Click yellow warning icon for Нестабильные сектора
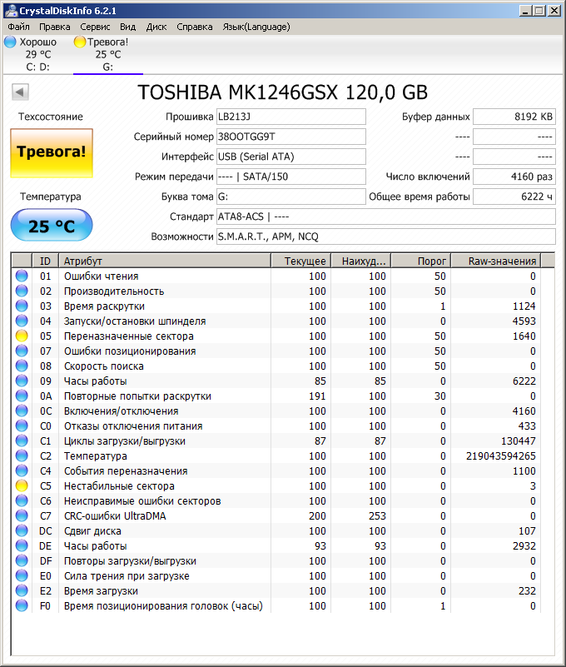 tap(22, 485)
